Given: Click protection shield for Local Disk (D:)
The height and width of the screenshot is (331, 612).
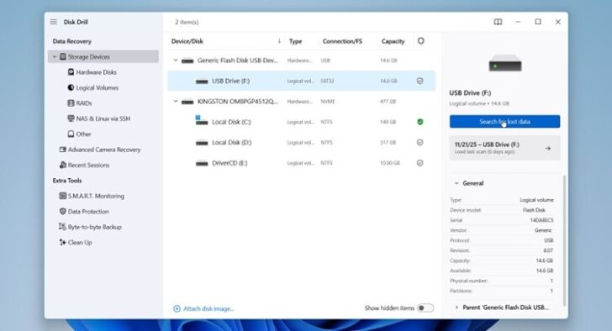Looking at the screenshot, I should pyautogui.click(x=420, y=142).
